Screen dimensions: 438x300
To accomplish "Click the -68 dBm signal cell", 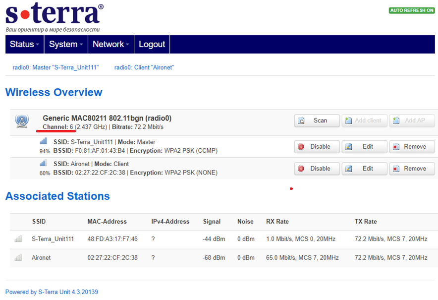I will (x=214, y=257).
